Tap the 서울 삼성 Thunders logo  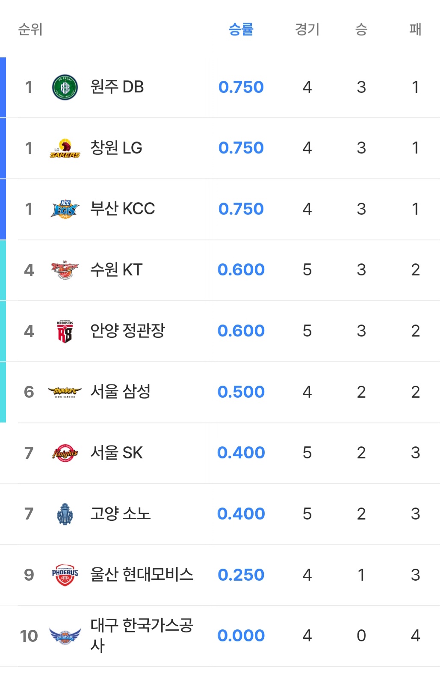(x=65, y=392)
